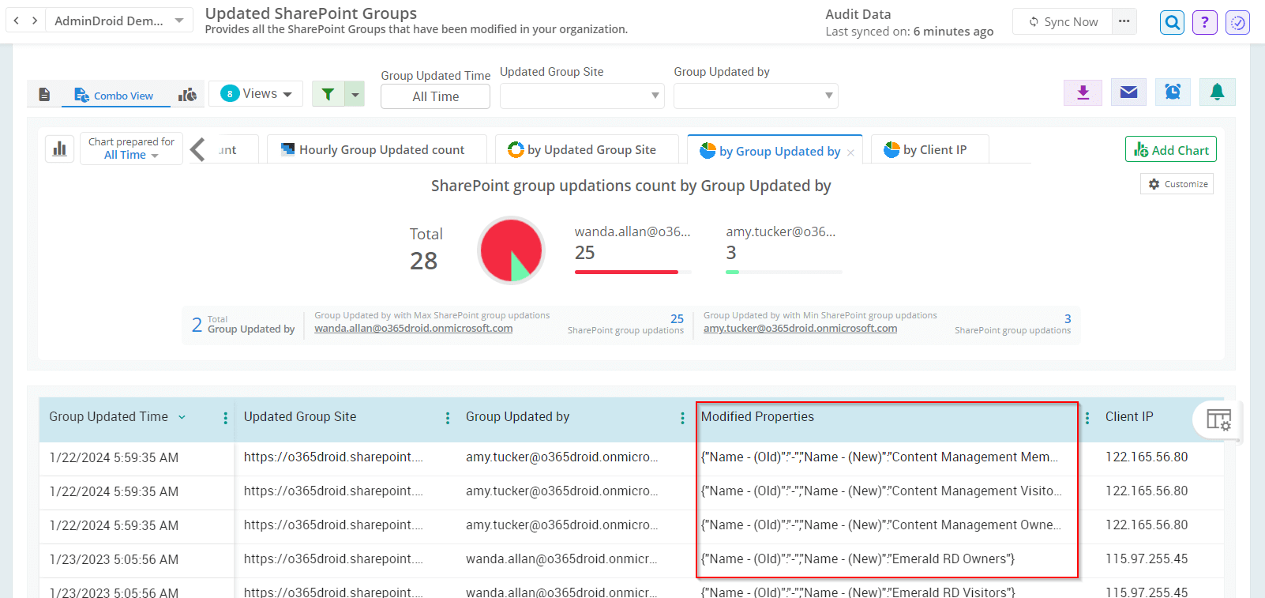Click the download export icon
This screenshot has height=598, width=1265.
[x=1083, y=92]
